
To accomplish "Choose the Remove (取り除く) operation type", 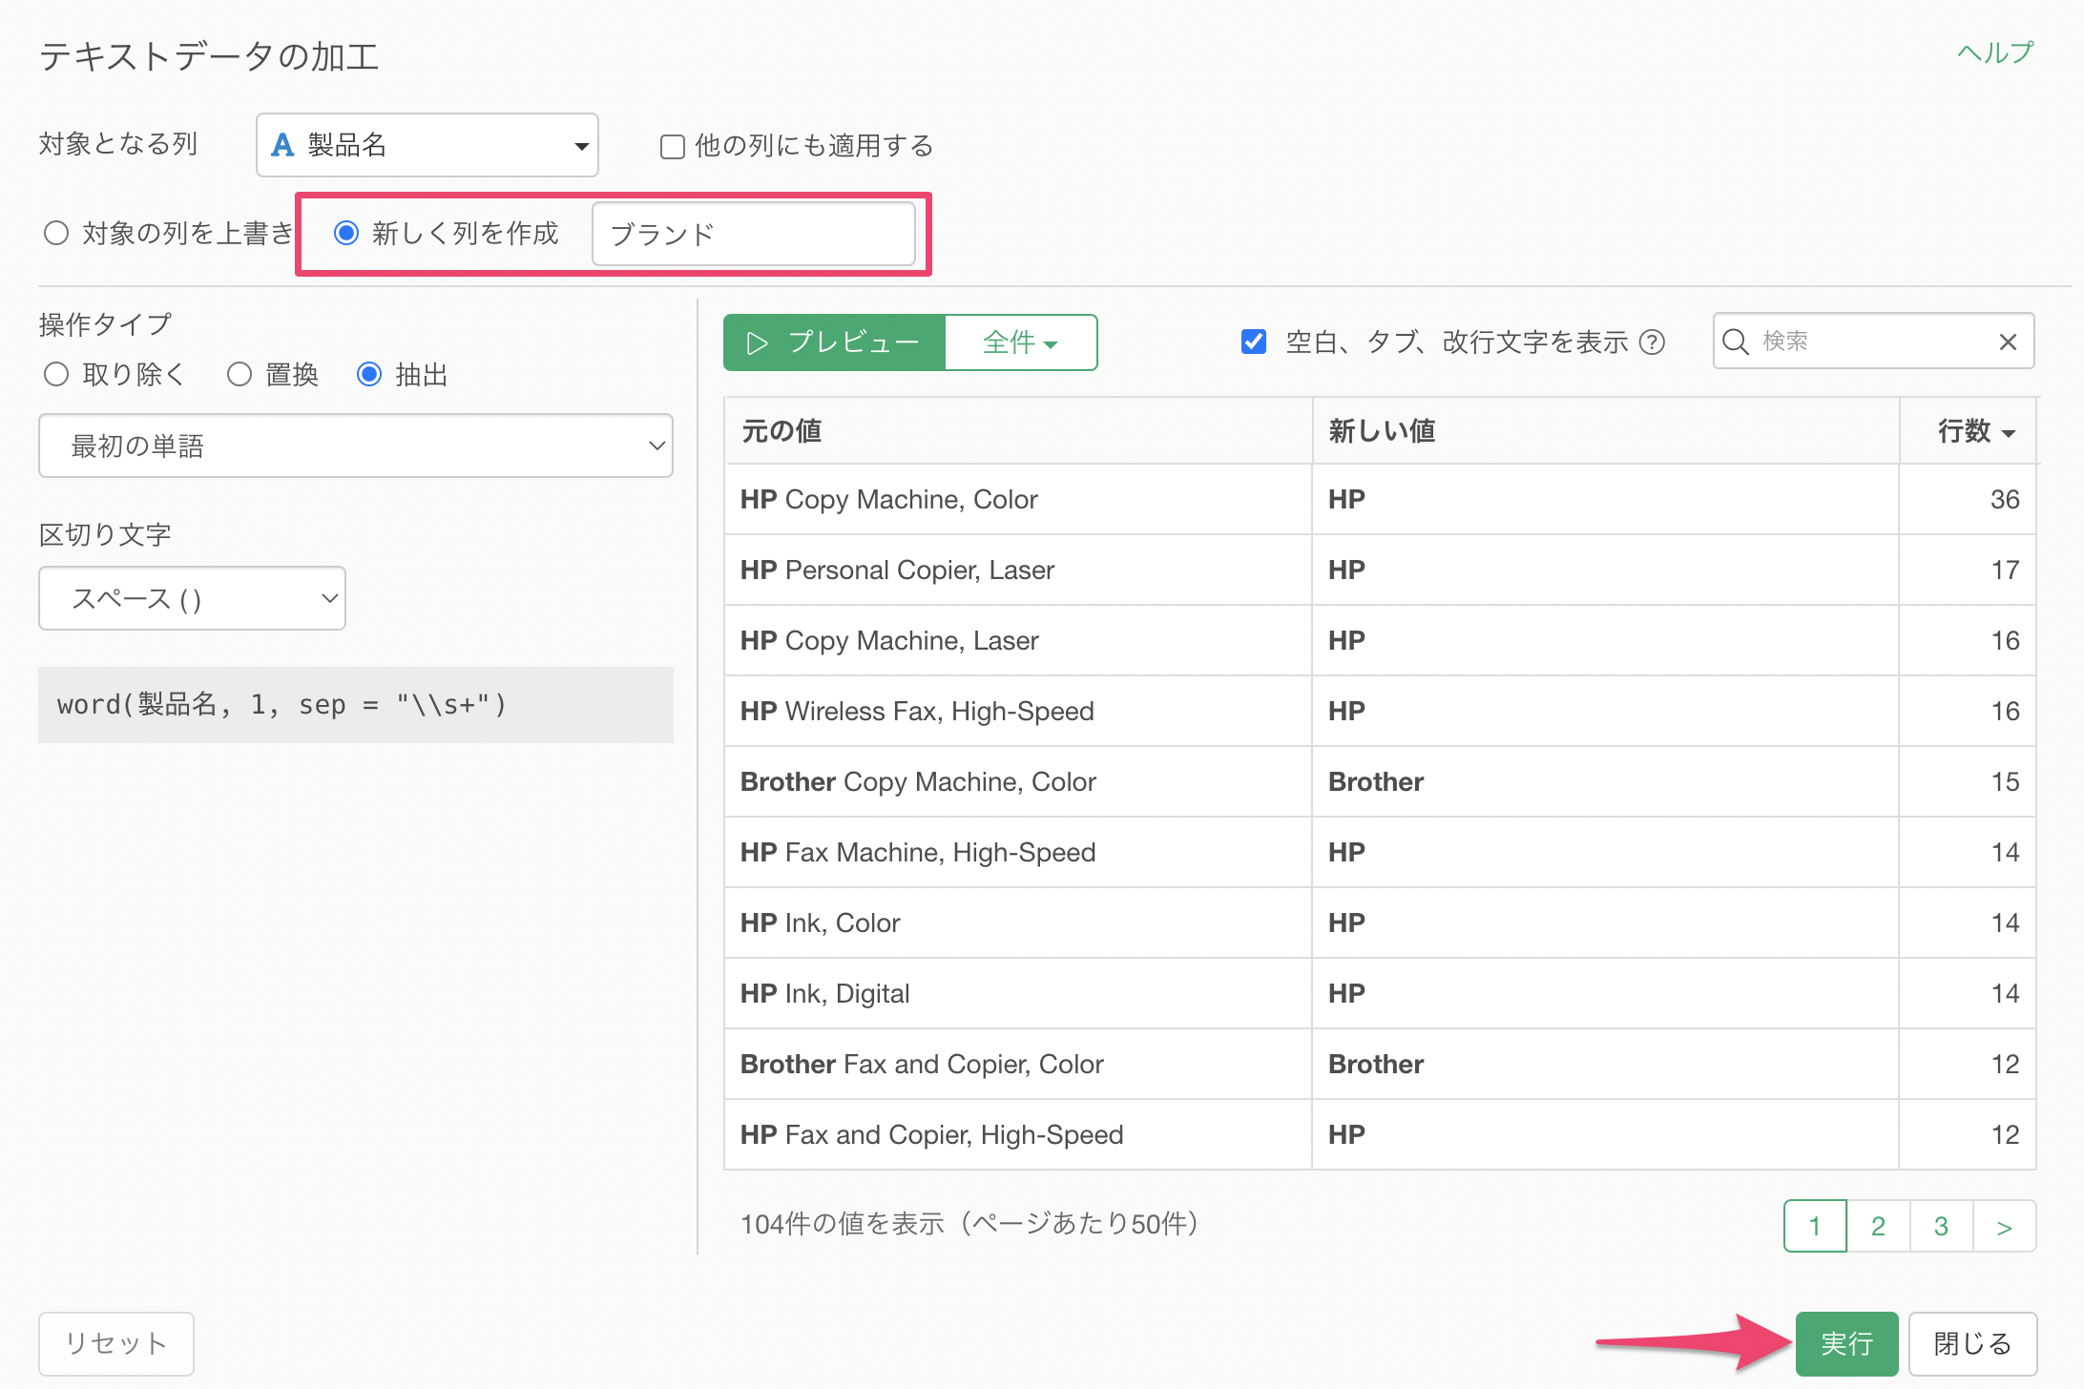I will click(x=56, y=374).
